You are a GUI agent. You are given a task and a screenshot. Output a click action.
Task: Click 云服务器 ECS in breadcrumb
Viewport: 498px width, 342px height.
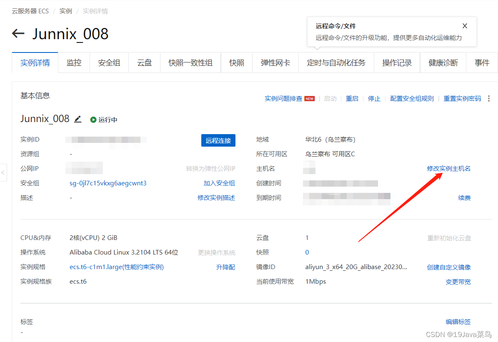pos(30,11)
